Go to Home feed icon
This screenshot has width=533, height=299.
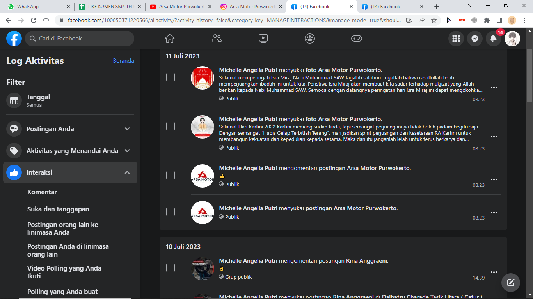(170, 39)
